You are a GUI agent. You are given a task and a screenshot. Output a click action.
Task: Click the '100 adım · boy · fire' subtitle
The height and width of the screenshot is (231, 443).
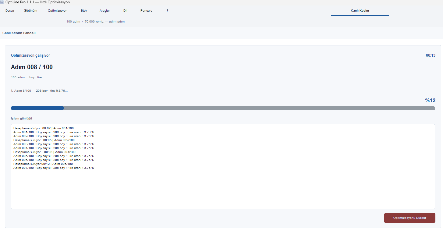tap(26, 77)
